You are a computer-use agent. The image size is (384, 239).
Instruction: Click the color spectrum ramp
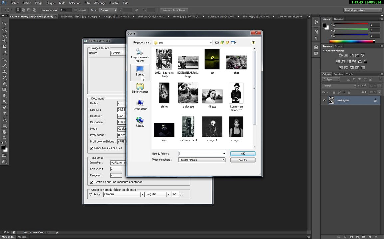[x=352, y=41]
